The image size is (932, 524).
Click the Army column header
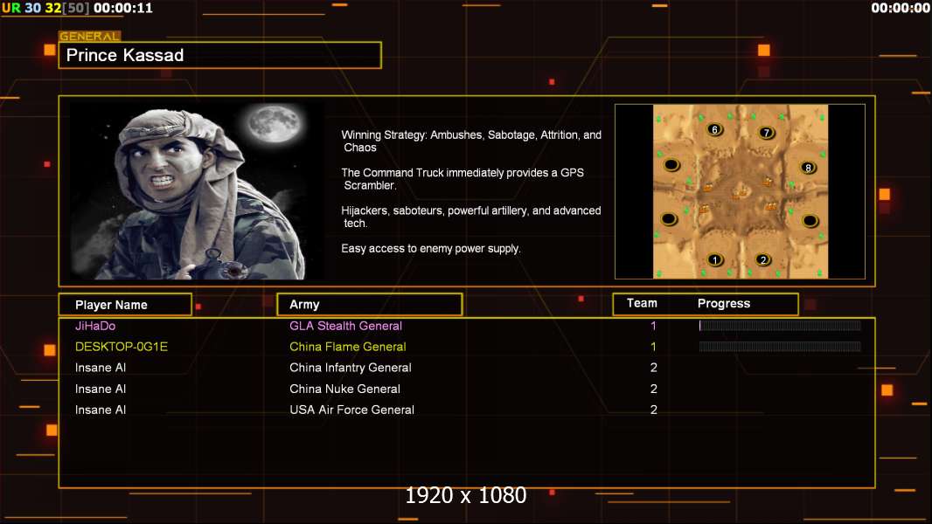tap(370, 305)
